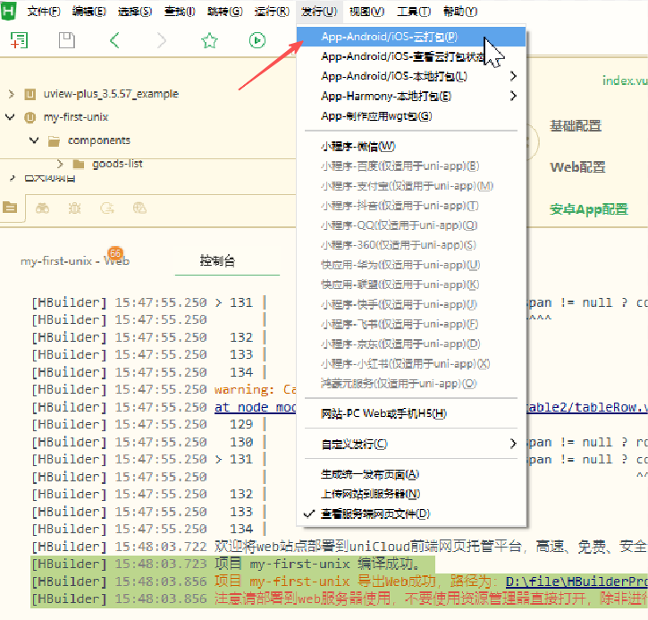648x620 pixels.
Task: Click the green run play icon
Action: (257, 40)
